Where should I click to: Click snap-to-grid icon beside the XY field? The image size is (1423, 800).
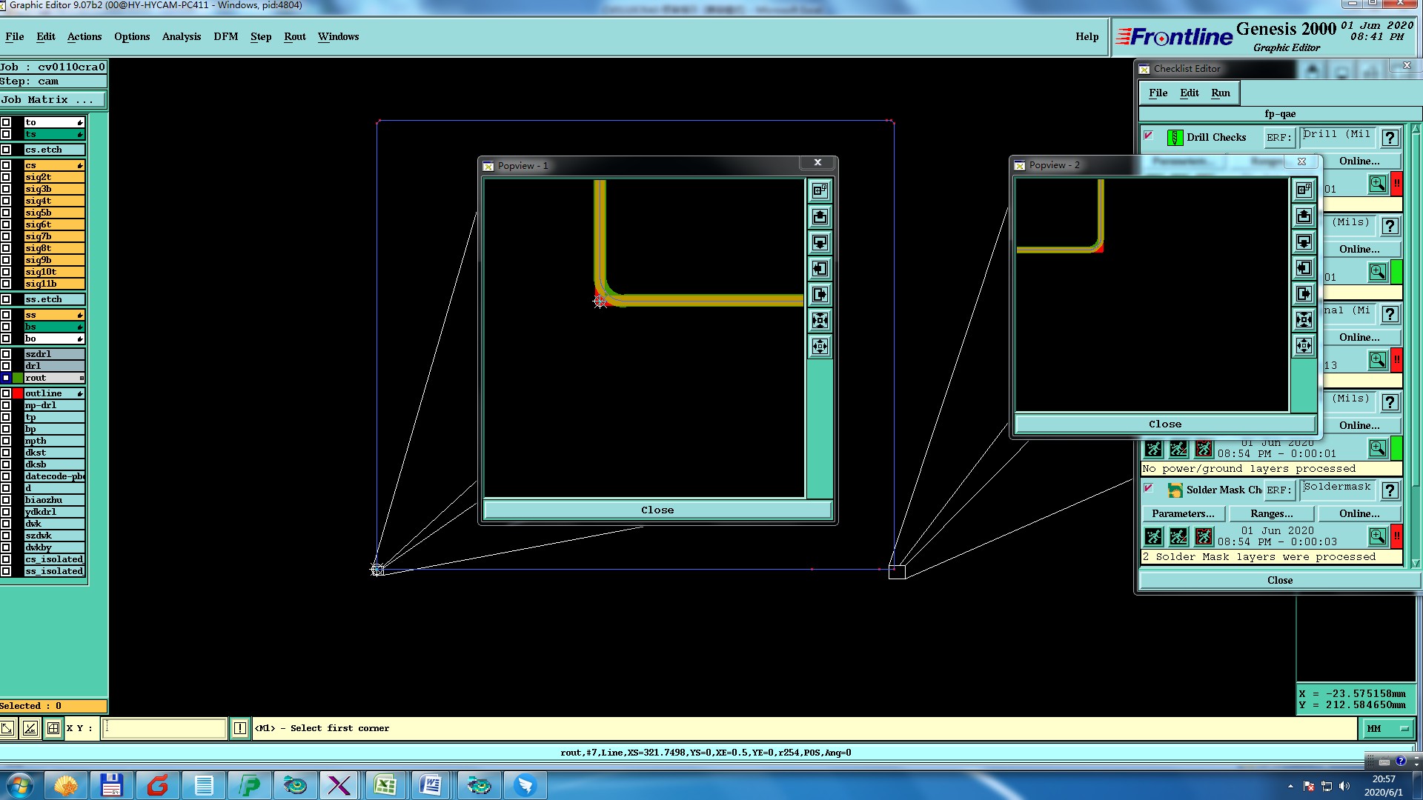(53, 728)
